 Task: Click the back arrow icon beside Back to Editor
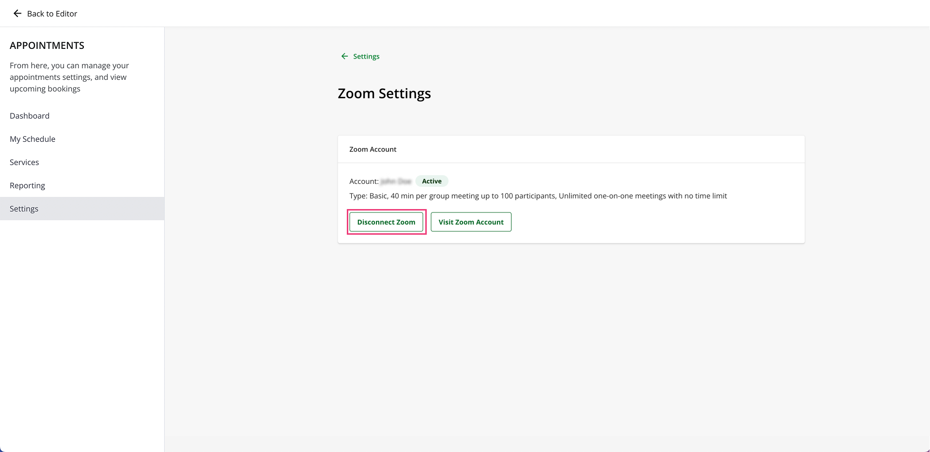pos(17,14)
